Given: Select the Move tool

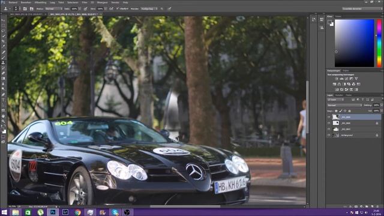Looking at the screenshot, I should [3, 20].
